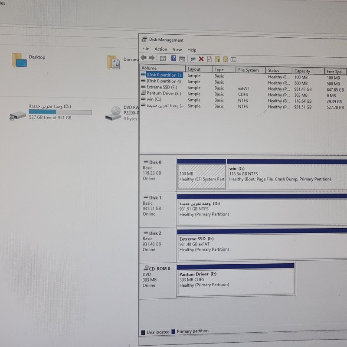The image size is (347, 347).
Task: Click the Pantum Driver (E:) CD-ROM partition
Action: tap(236, 282)
